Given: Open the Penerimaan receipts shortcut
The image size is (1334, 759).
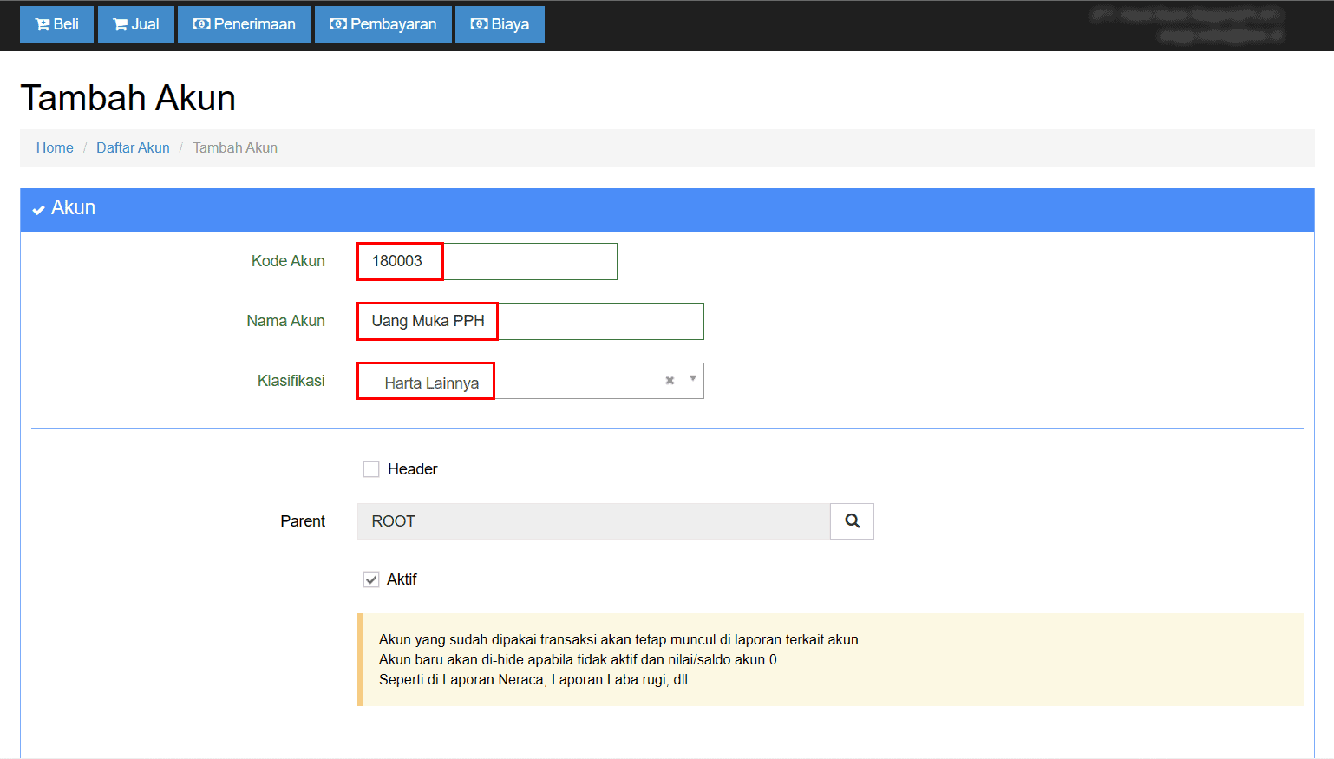Looking at the screenshot, I should click(244, 24).
